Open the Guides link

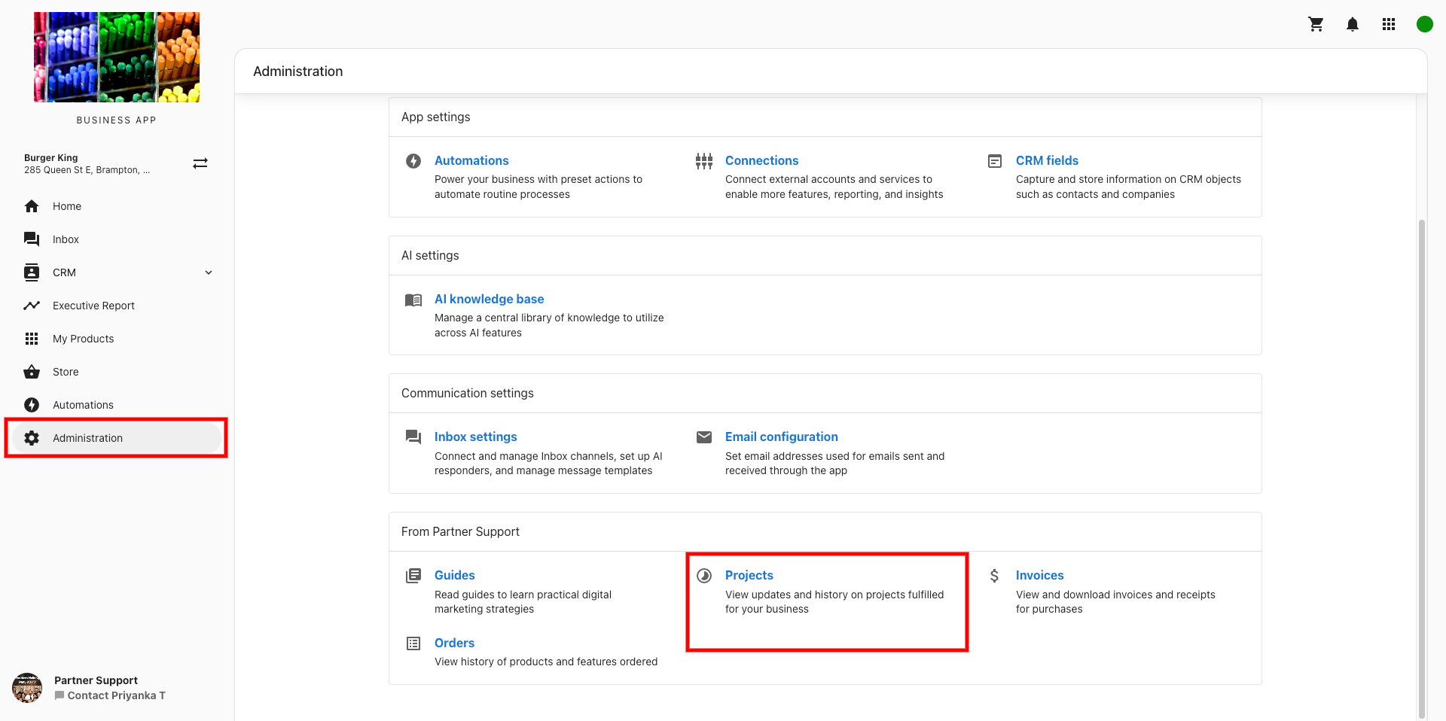(454, 575)
